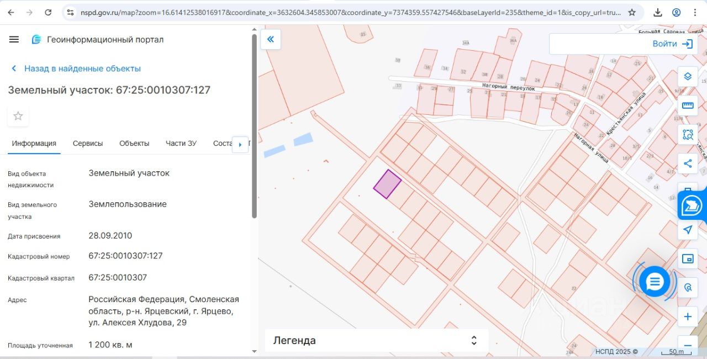Click the side panel vertical scrollbar
This screenshot has height=359, width=707.
point(254,126)
